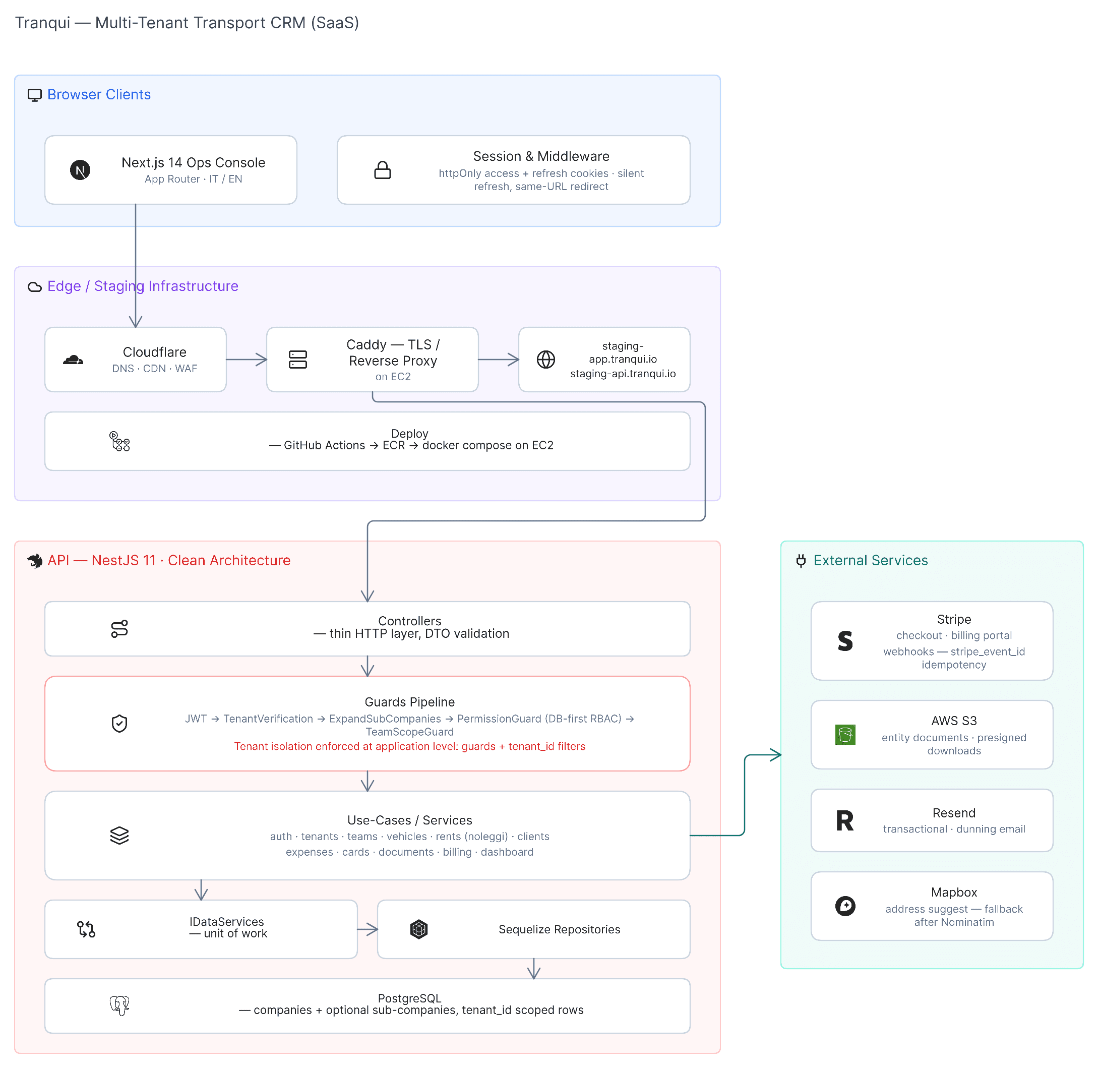
Task: Click the plug icon beside External Services
Action: [x=801, y=561]
